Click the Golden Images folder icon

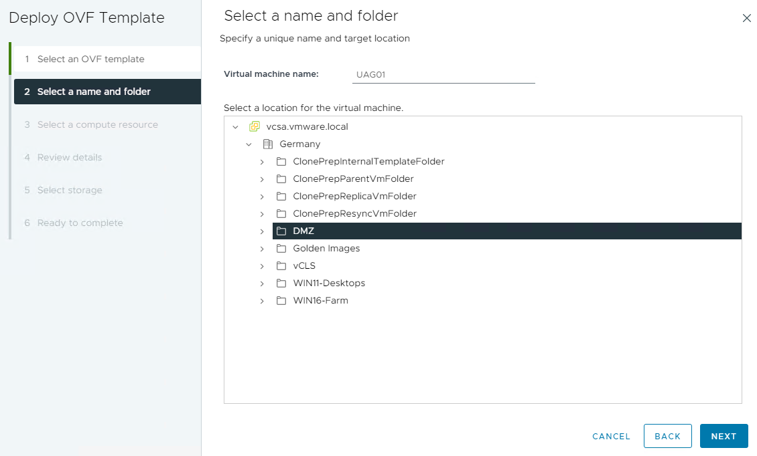[281, 247]
